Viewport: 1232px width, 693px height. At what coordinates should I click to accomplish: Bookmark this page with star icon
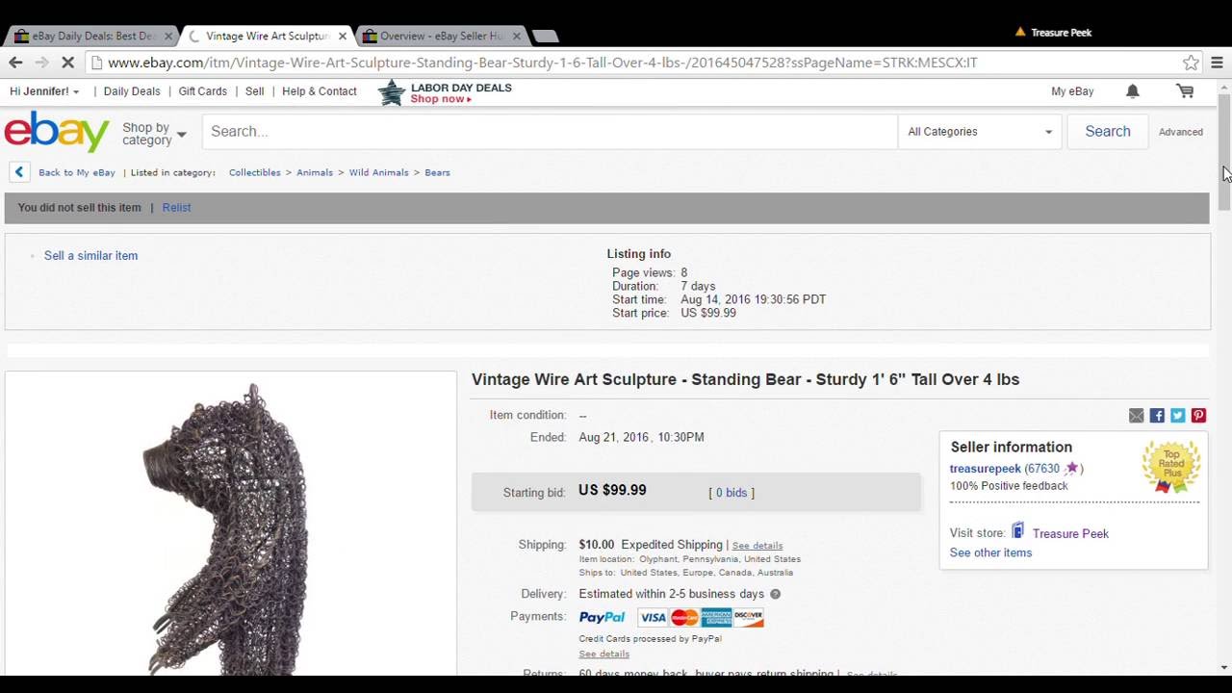1191,63
